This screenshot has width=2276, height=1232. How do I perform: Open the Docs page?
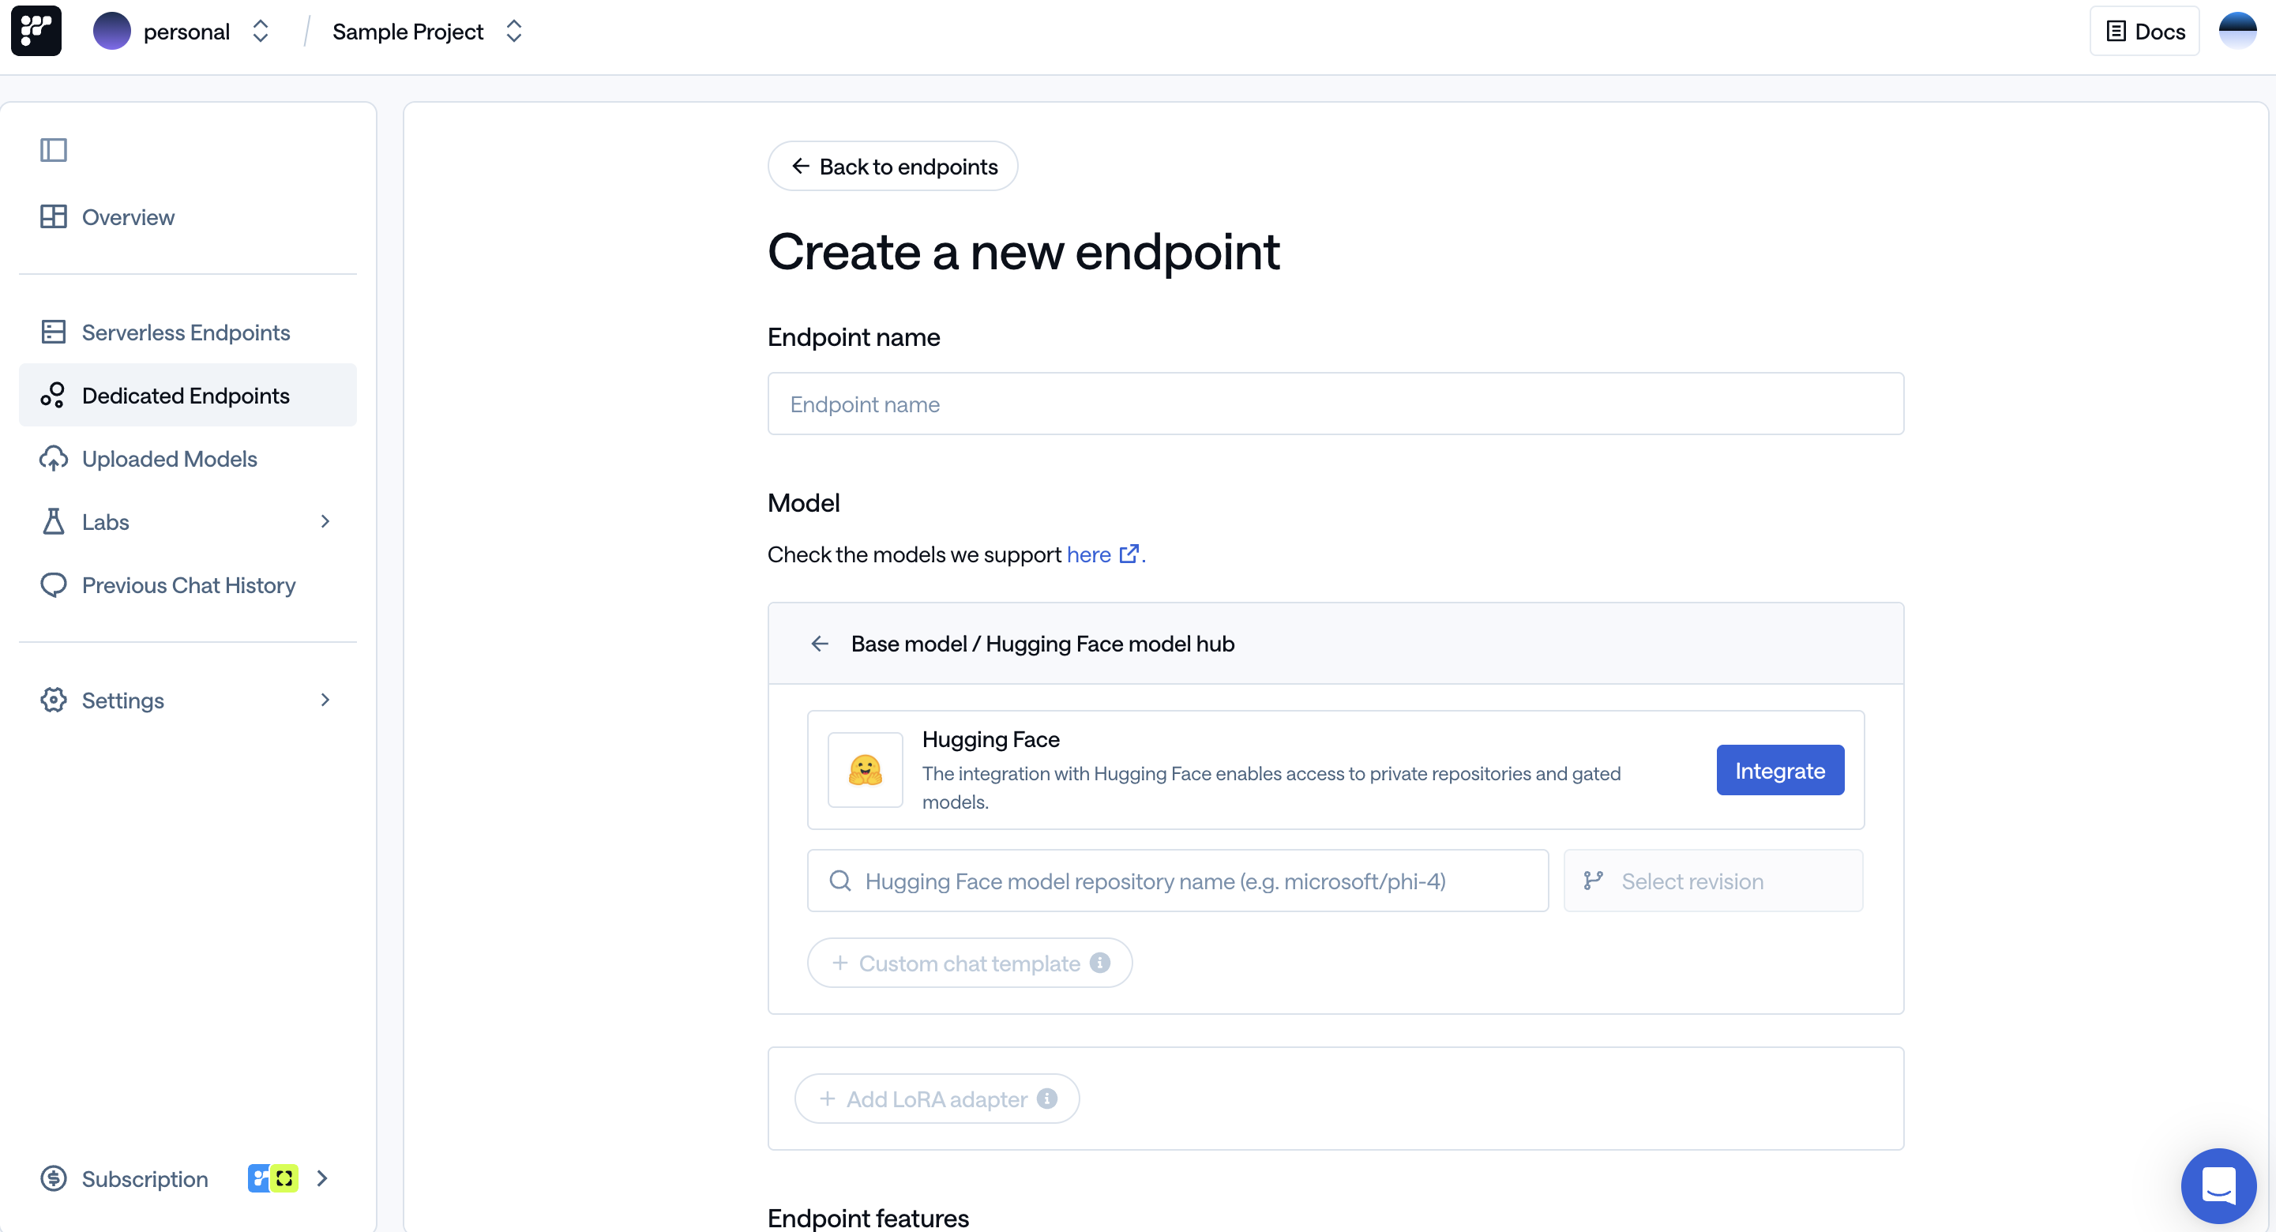pos(2144,31)
